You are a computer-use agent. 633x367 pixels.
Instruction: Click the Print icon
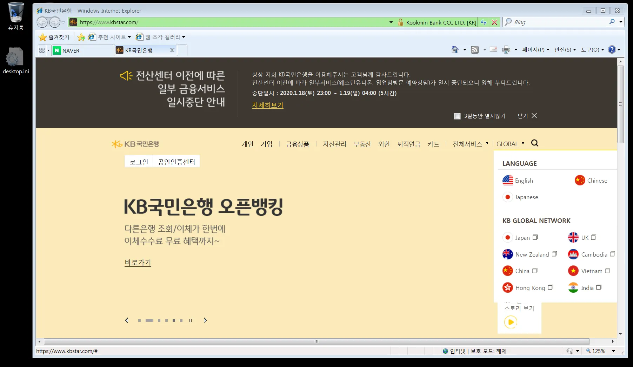click(x=506, y=50)
